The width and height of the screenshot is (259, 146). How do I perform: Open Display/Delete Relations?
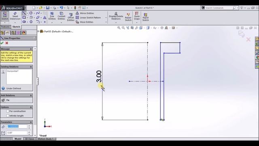pos(116,16)
